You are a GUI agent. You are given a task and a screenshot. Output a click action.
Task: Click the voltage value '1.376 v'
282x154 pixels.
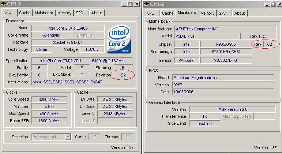click(x=92, y=49)
